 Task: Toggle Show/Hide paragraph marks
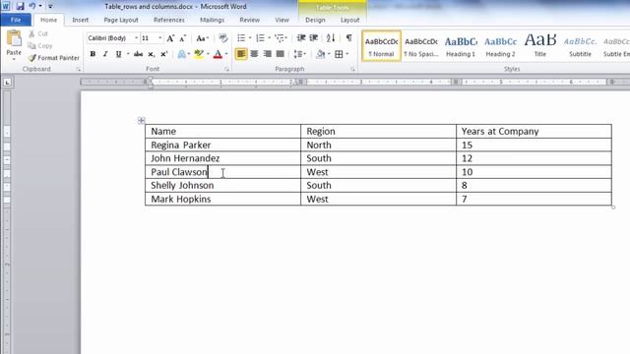348,38
